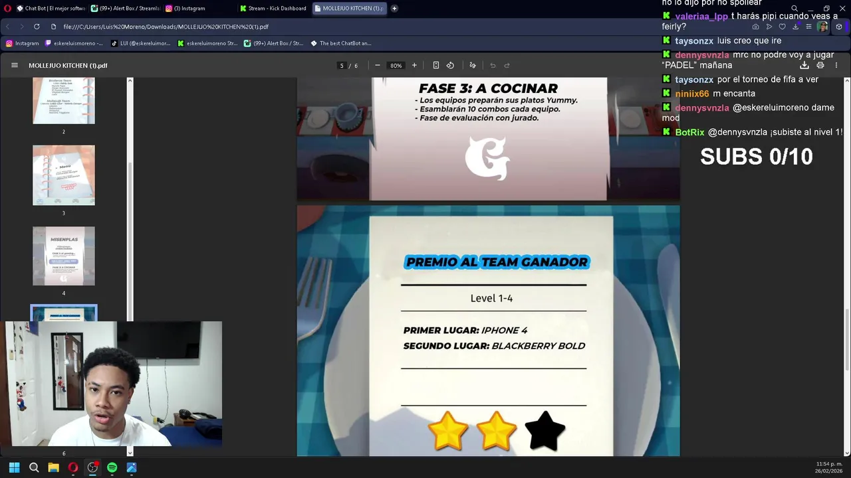851x478 pixels.
Task: Reload the browser page
Action: [37, 27]
